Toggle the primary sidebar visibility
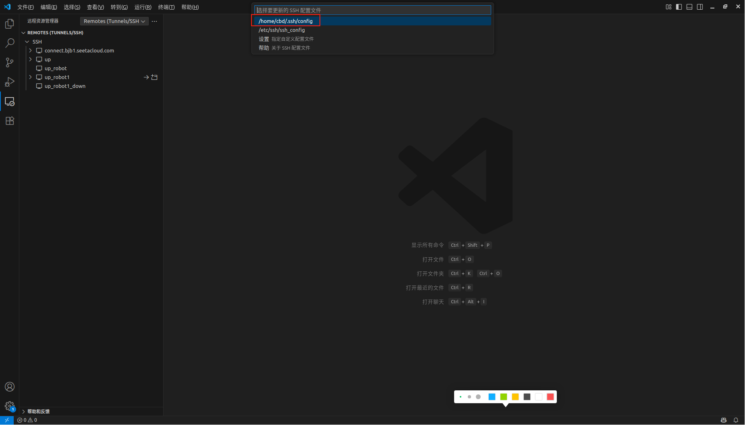 click(679, 6)
